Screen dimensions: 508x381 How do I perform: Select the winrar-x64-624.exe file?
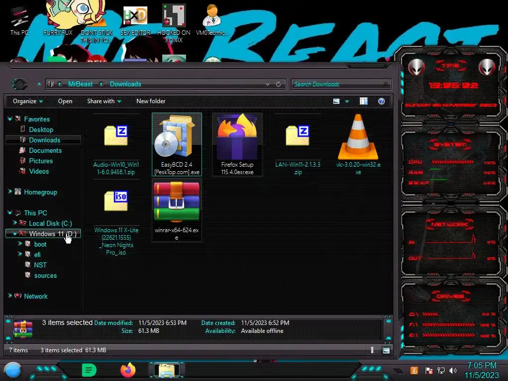[x=177, y=210]
